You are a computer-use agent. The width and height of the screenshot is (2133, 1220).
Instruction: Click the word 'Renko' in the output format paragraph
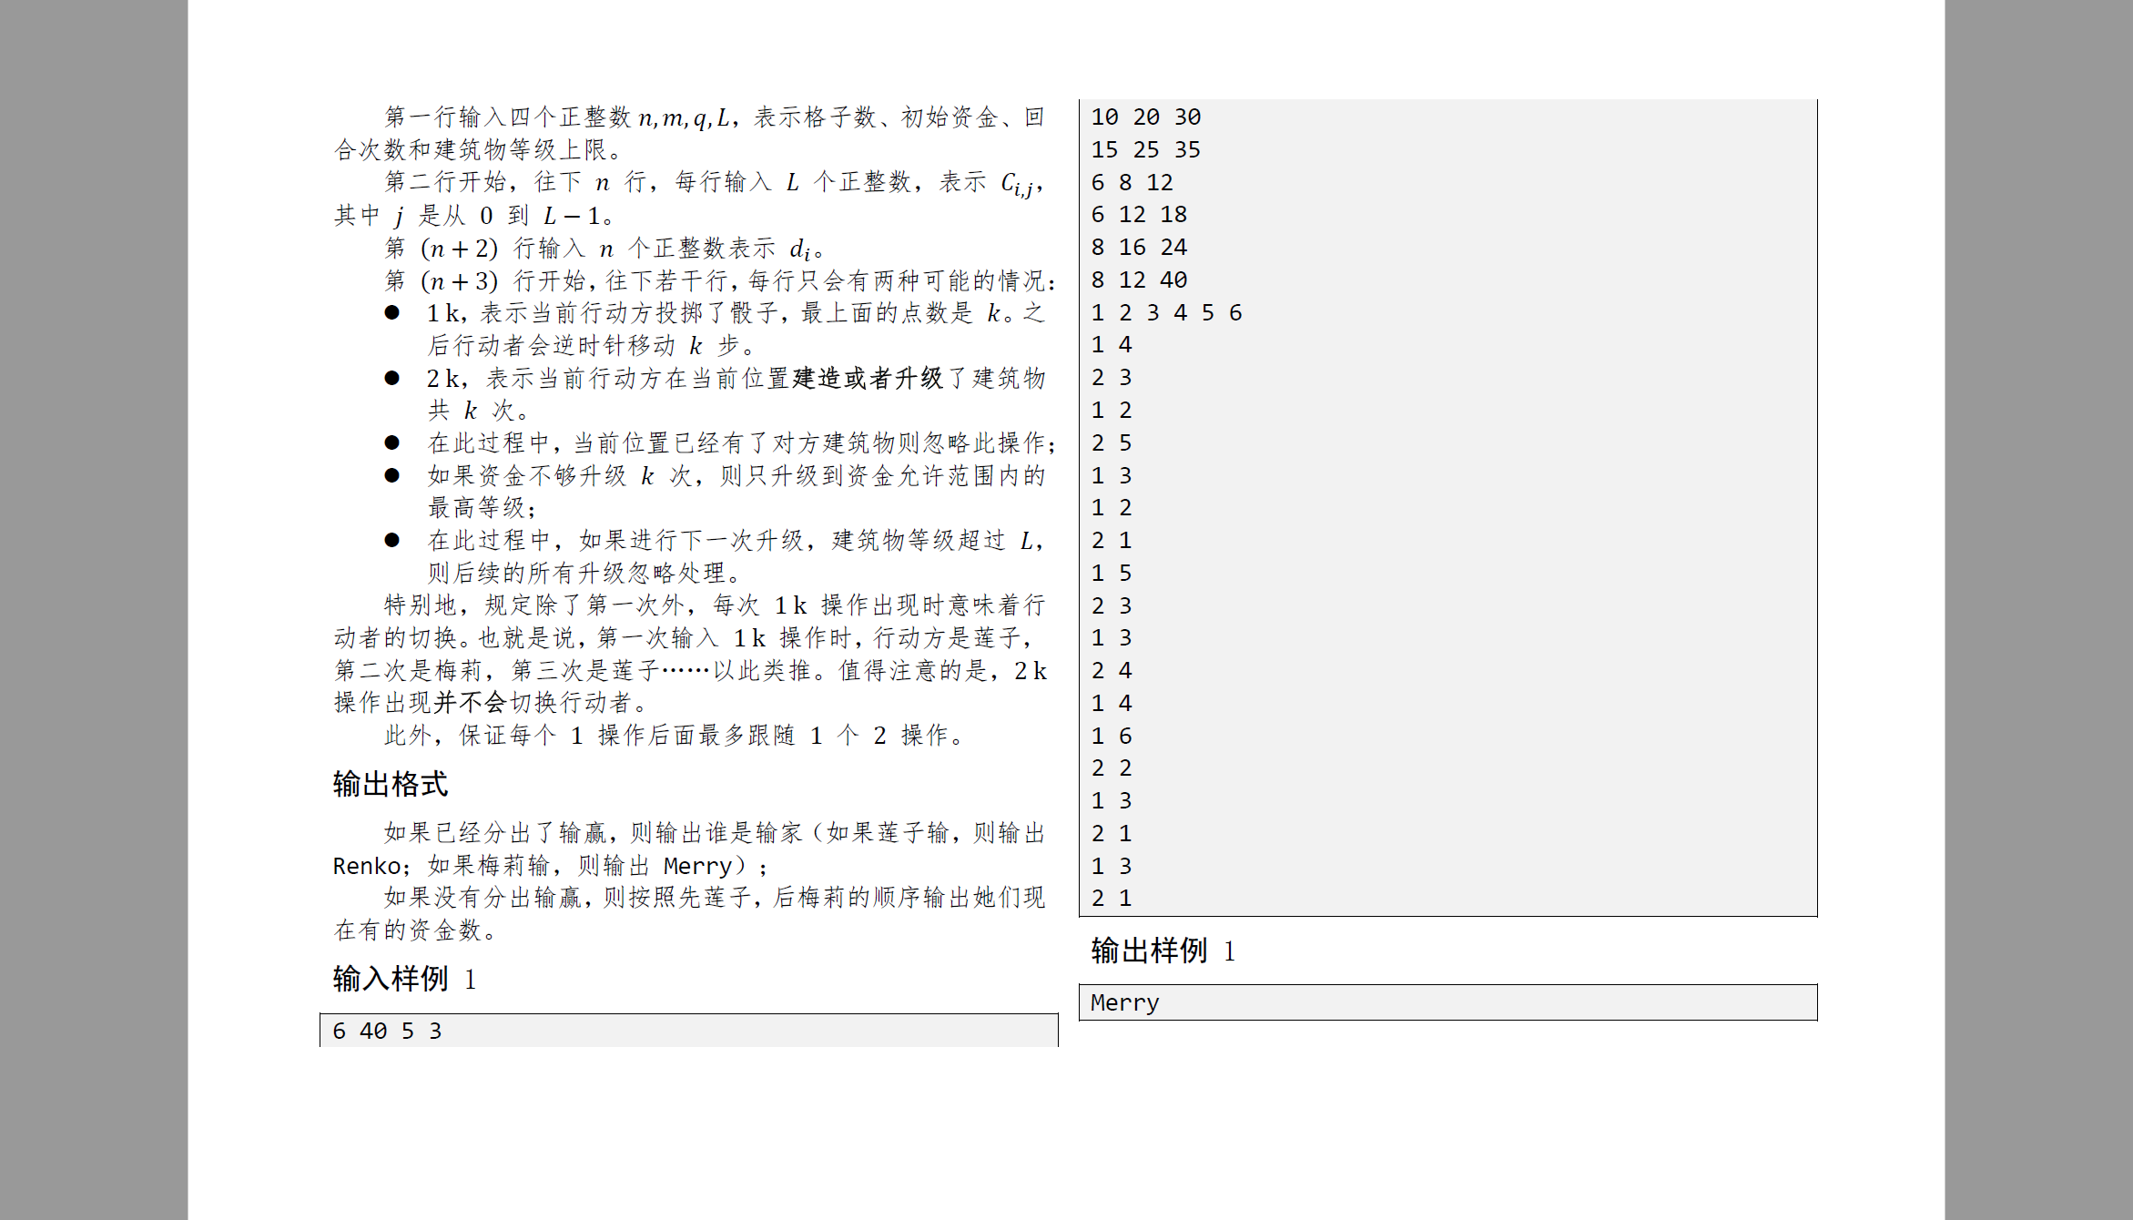(x=367, y=866)
